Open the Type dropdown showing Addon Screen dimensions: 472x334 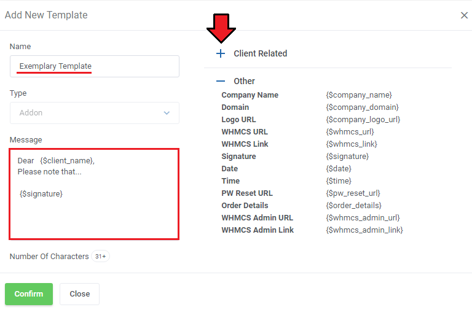[95, 113]
